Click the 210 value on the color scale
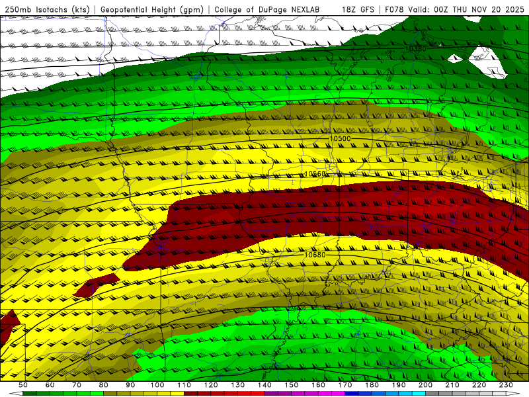Viewport: 529px width, 397px height. [x=452, y=385]
